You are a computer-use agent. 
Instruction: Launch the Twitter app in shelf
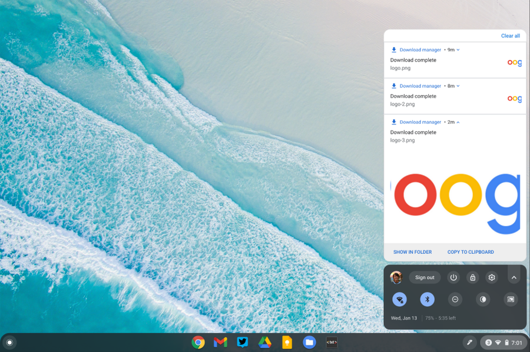pos(243,342)
